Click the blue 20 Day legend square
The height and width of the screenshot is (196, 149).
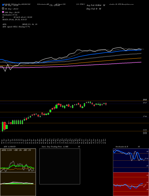pyautogui.click(x=3, y=5)
